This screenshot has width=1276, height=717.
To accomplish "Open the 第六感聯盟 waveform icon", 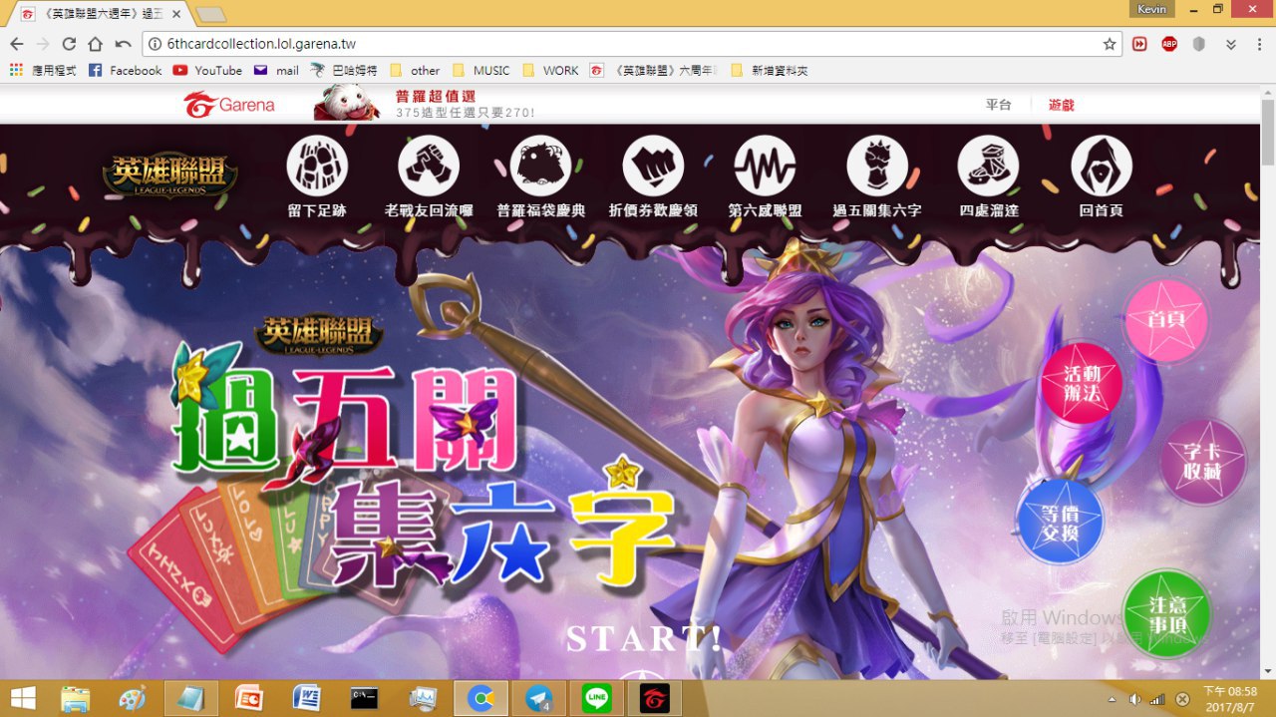I will pos(765,166).
